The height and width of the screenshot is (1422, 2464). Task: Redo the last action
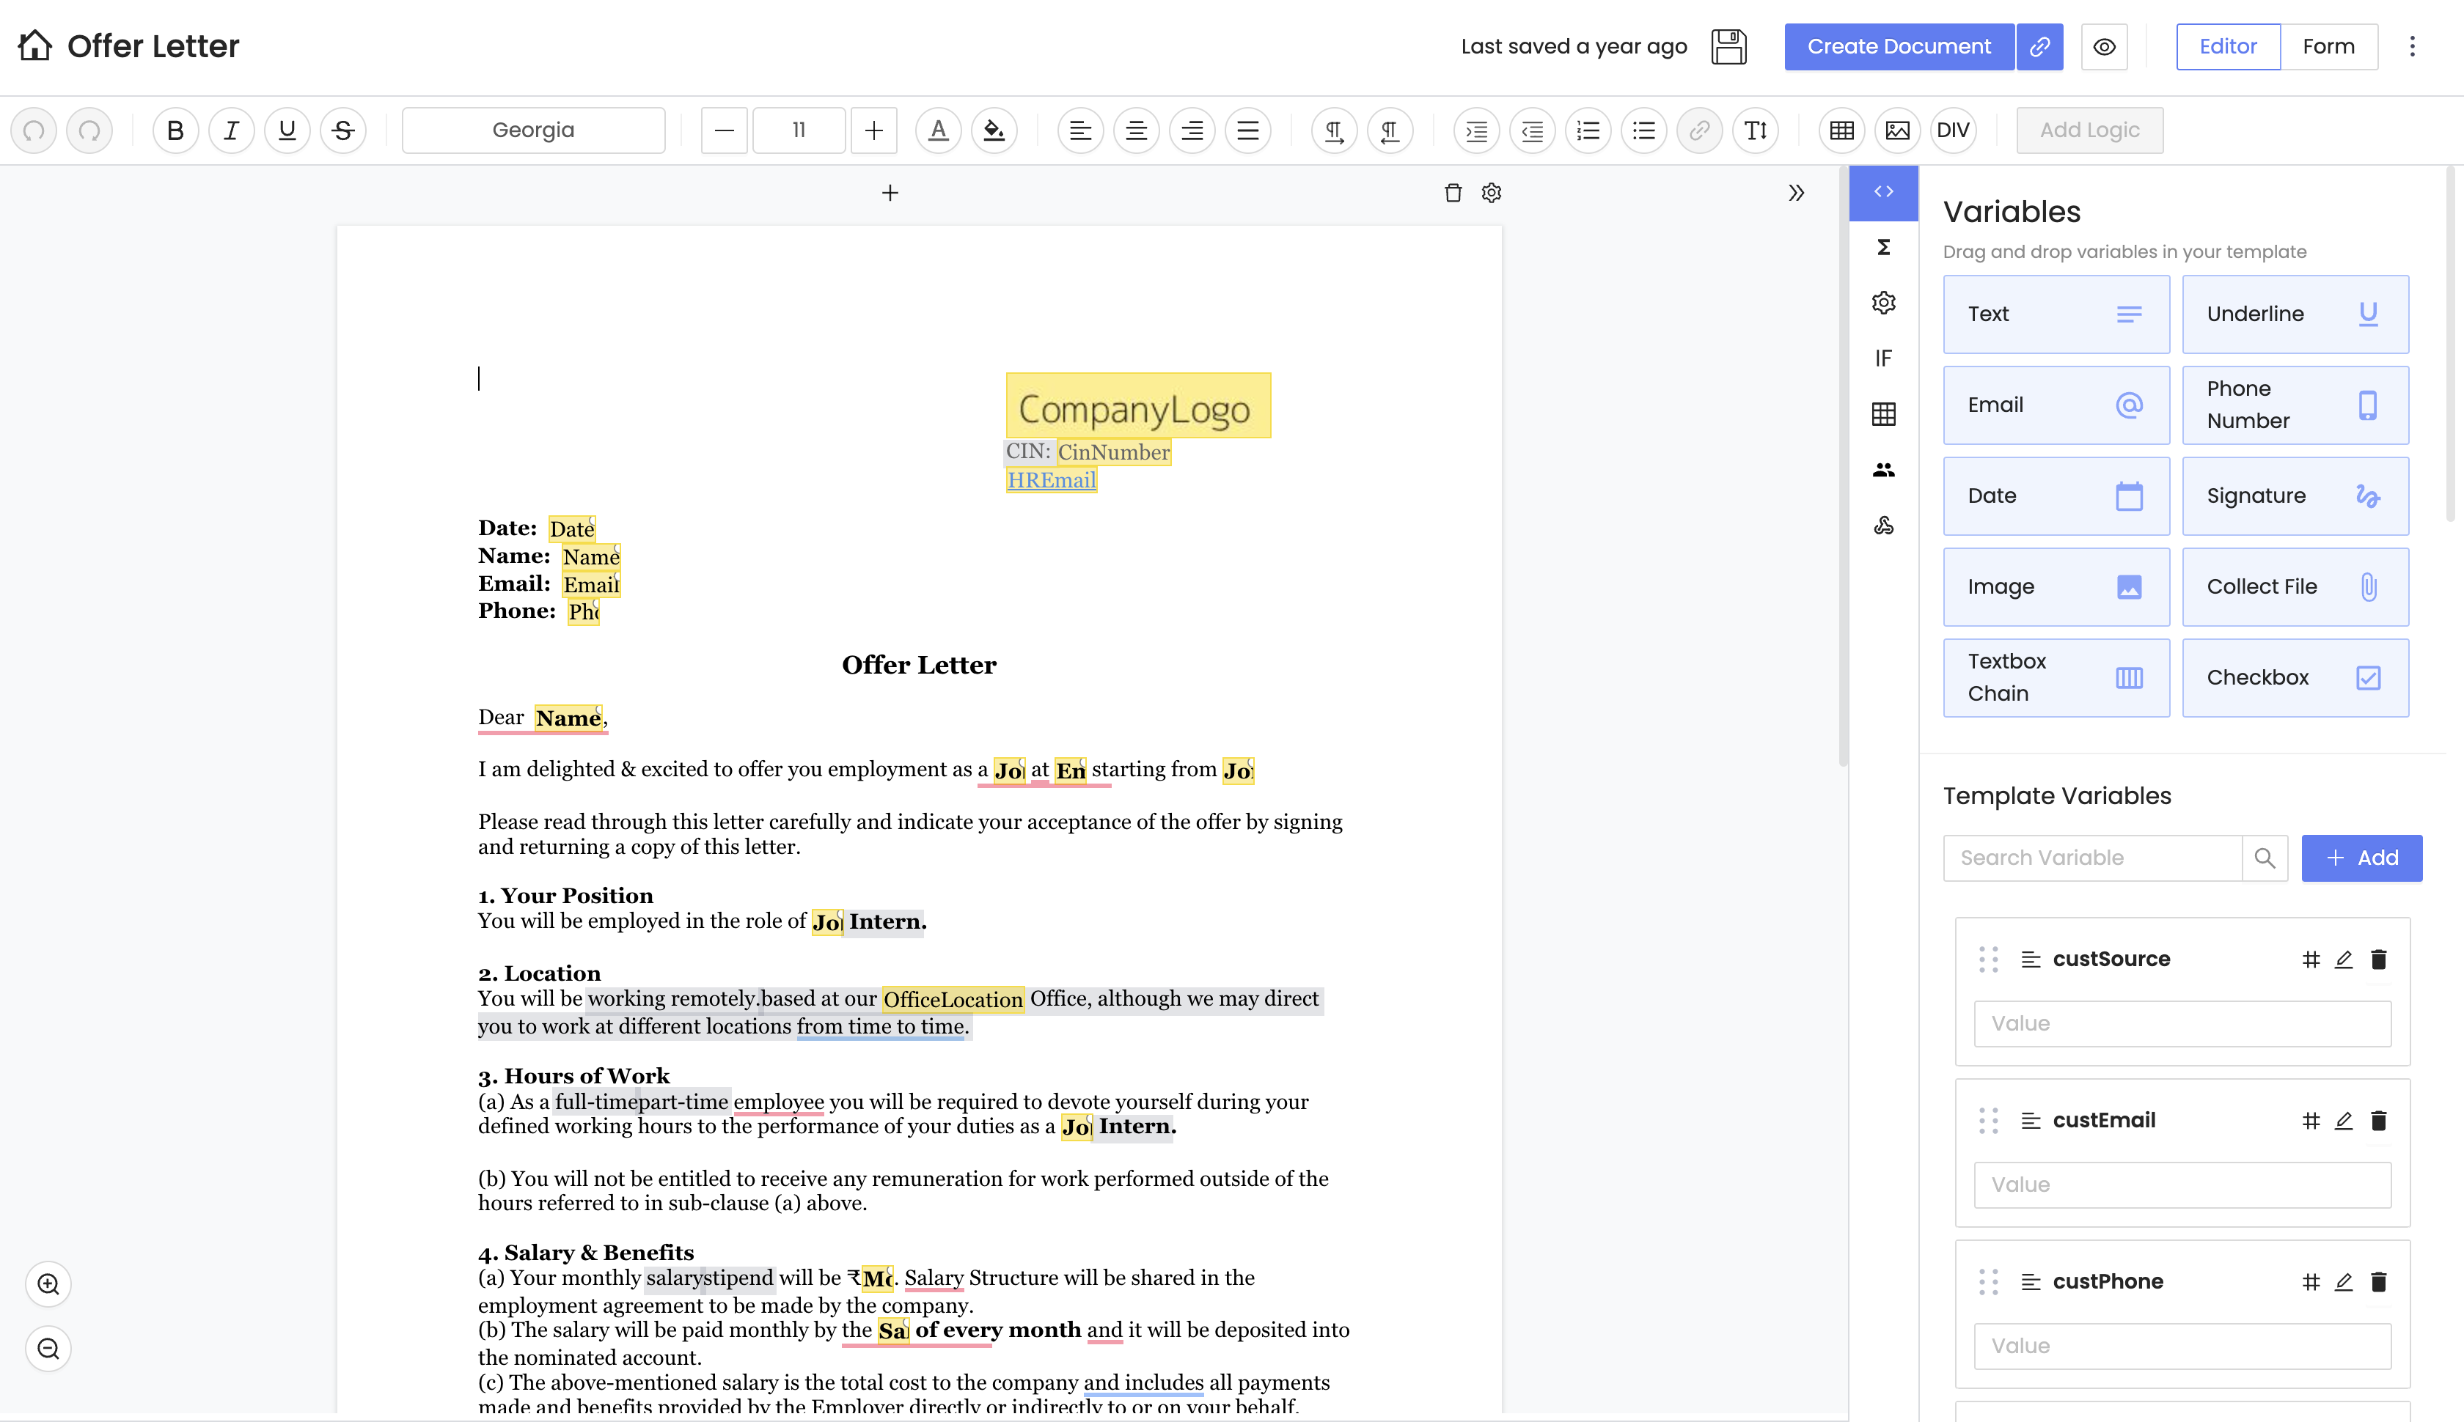point(90,130)
